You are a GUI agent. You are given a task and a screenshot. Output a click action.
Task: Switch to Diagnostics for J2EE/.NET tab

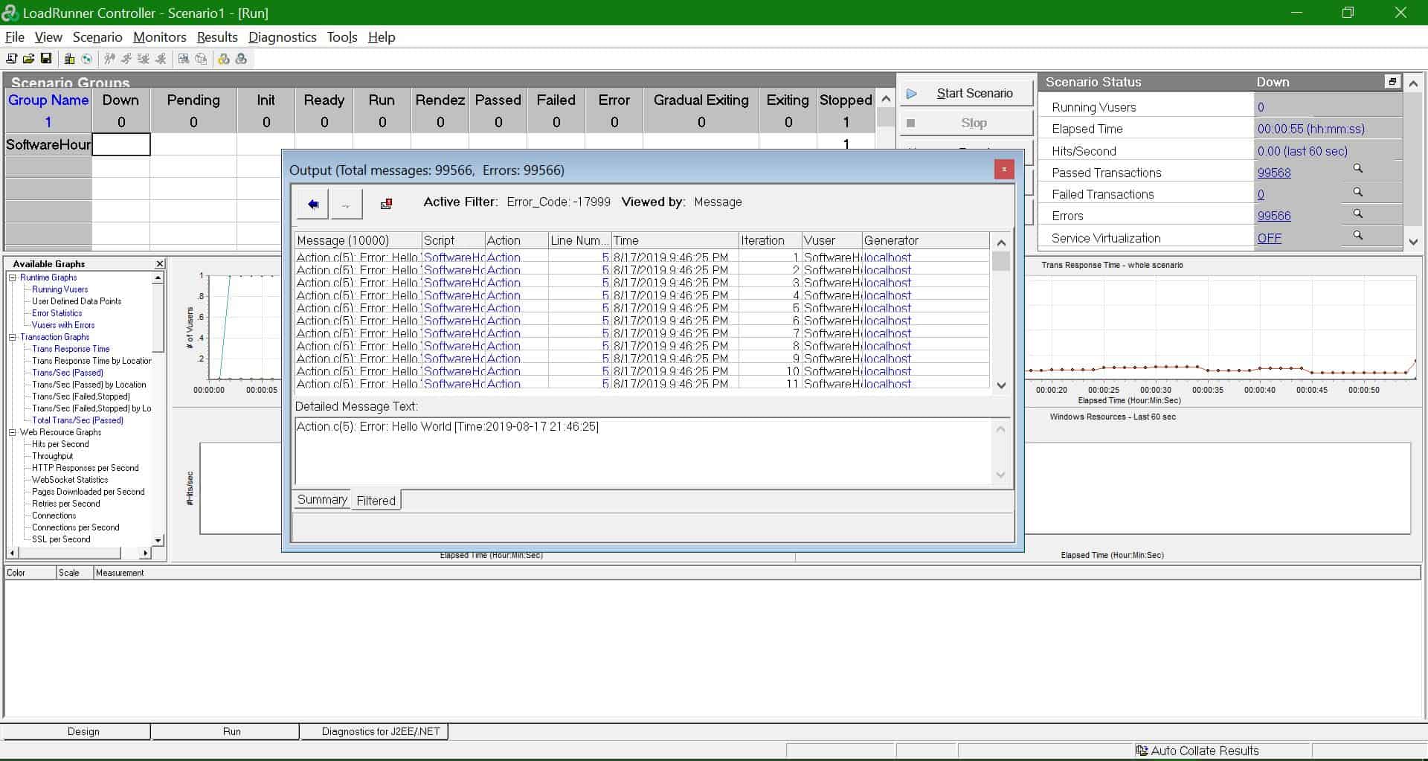click(381, 731)
